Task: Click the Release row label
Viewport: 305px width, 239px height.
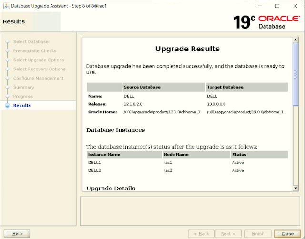Action: pyautogui.click(x=97, y=104)
